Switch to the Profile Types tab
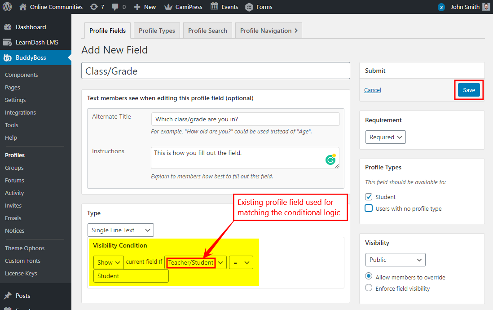This screenshot has width=493, height=310. [x=157, y=30]
